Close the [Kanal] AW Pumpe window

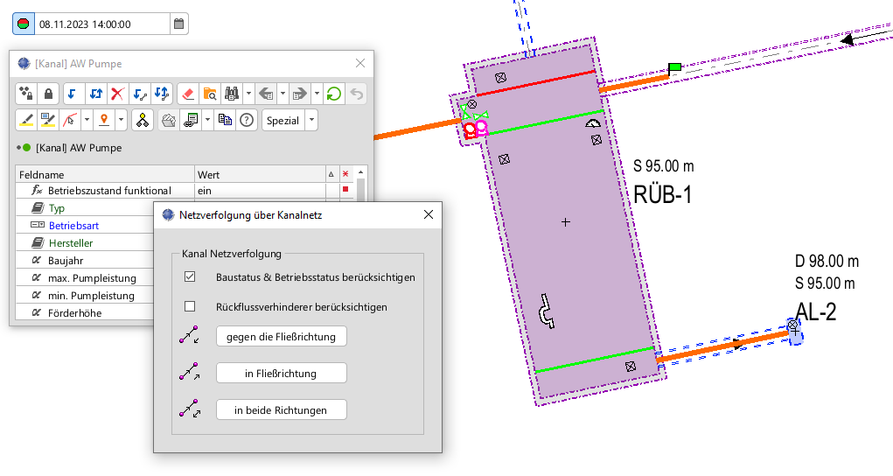coord(360,63)
